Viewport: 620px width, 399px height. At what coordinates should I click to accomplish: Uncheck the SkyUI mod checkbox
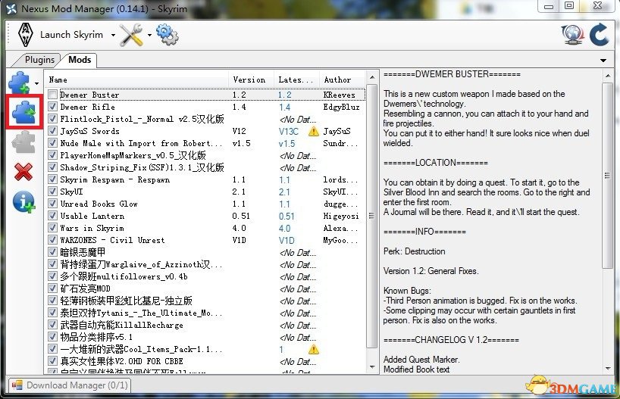(x=52, y=192)
